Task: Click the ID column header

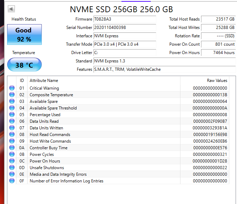Action: pyautogui.click(x=22, y=81)
